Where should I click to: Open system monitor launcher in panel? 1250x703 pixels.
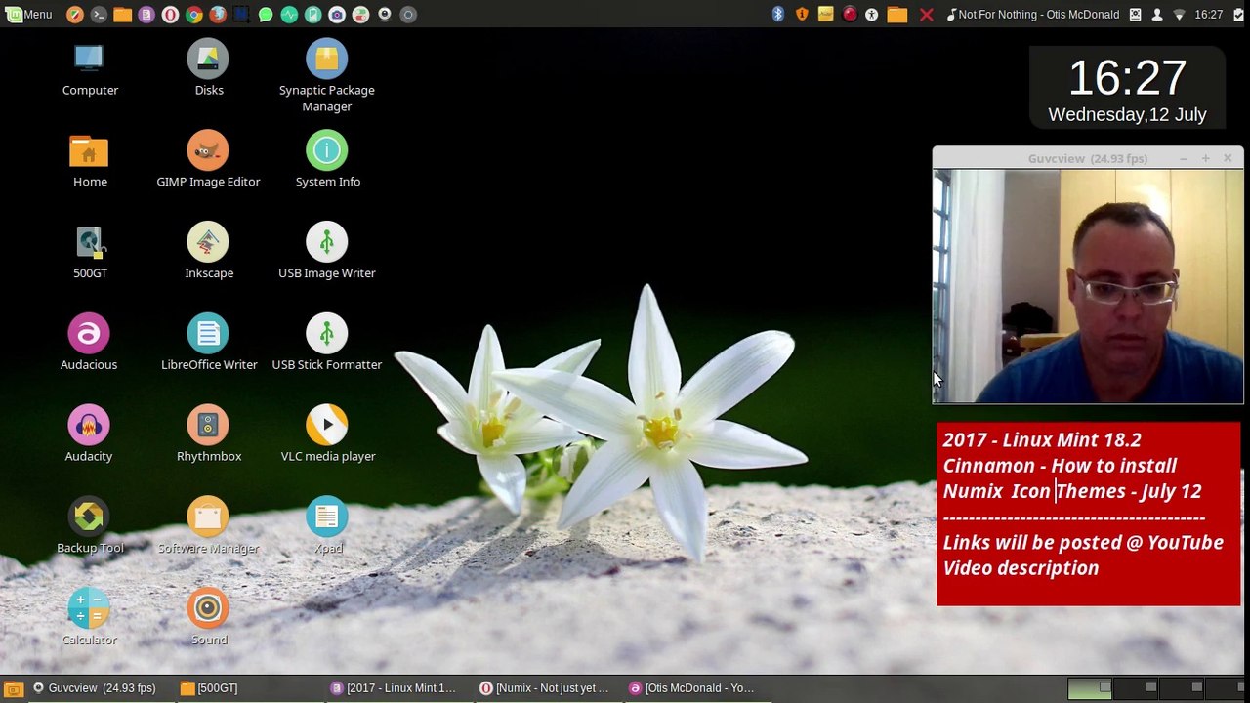(289, 15)
